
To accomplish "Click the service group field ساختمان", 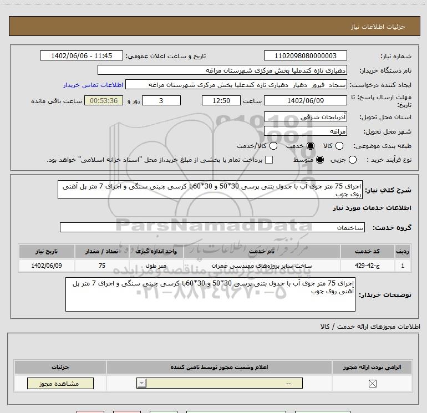I will pyautogui.click(x=212, y=227).
